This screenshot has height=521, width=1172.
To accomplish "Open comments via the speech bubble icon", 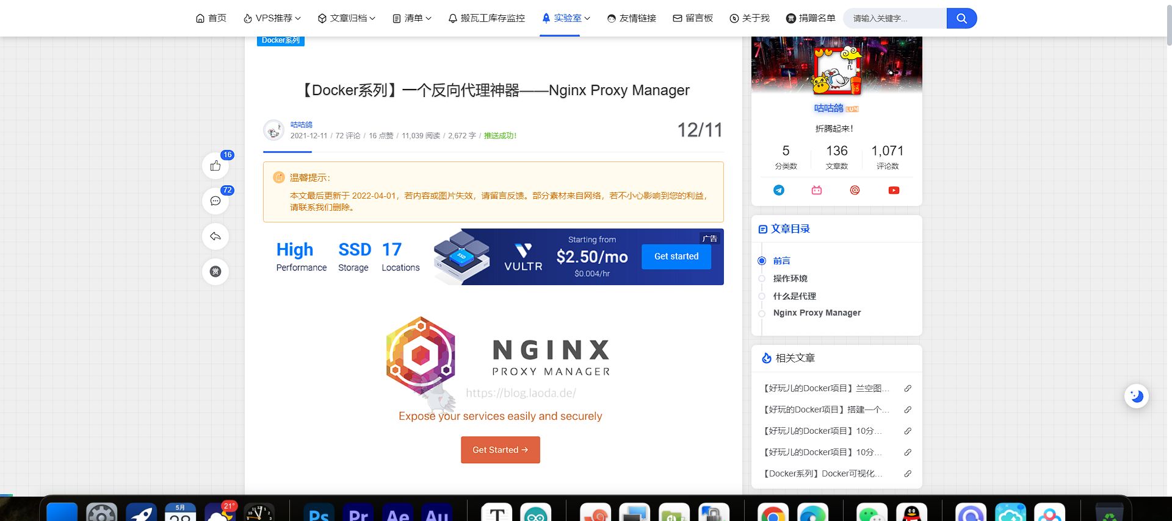I will click(x=215, y=201).
